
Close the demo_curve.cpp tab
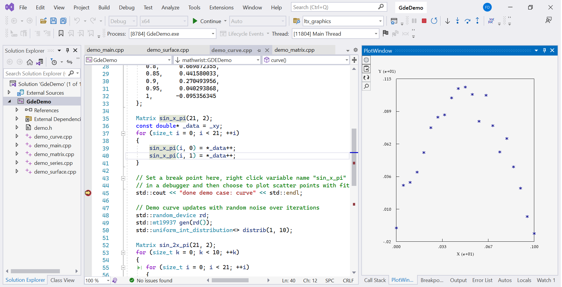click(x=267, y=50)
